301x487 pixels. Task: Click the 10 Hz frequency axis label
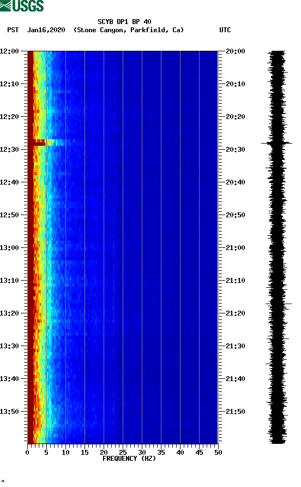coord(65,452)
